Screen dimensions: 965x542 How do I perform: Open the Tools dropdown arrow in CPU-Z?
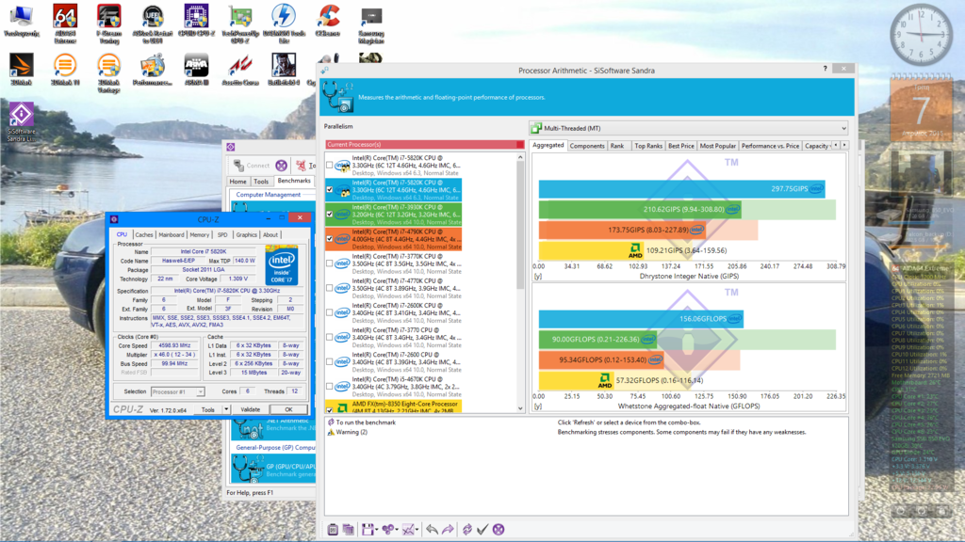(226, 409)
